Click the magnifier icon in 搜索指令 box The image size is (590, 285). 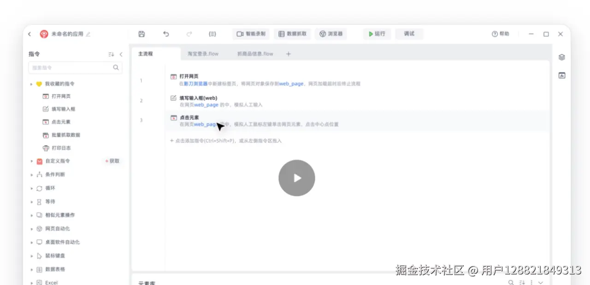point(116,68)
